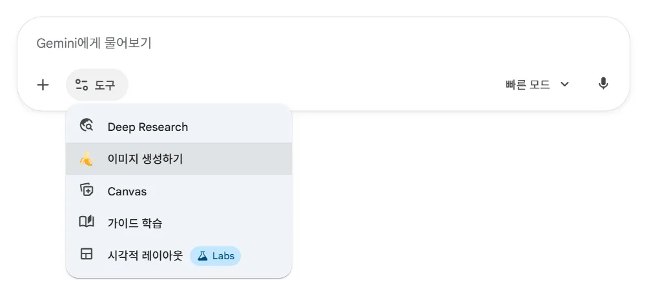
Task: Click the Labs badge
Action: point(216,256)
